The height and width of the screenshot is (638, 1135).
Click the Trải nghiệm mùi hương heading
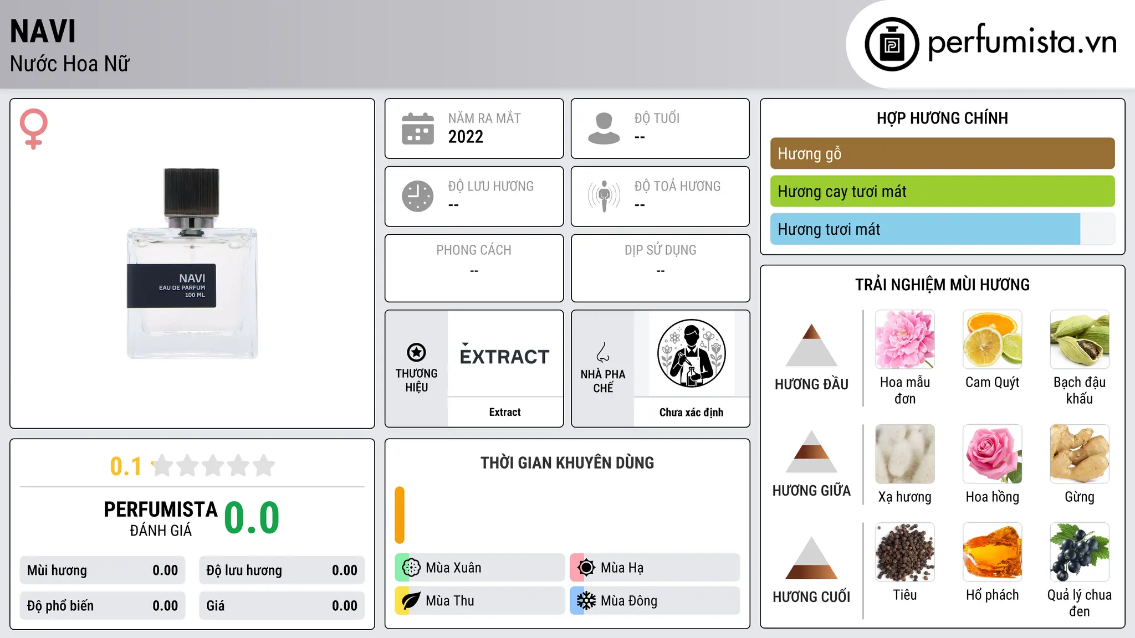(x=942, y=285)
